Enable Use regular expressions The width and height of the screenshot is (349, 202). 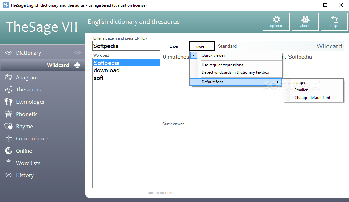236,65
